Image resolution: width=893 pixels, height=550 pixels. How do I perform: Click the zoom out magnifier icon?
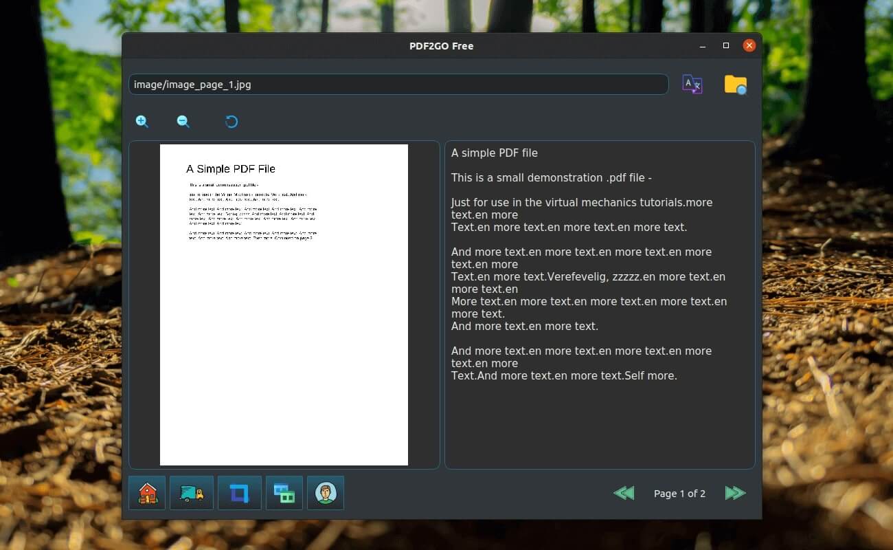[183, 122]
